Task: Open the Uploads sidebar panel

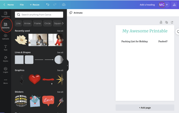Action: point(6,37)
